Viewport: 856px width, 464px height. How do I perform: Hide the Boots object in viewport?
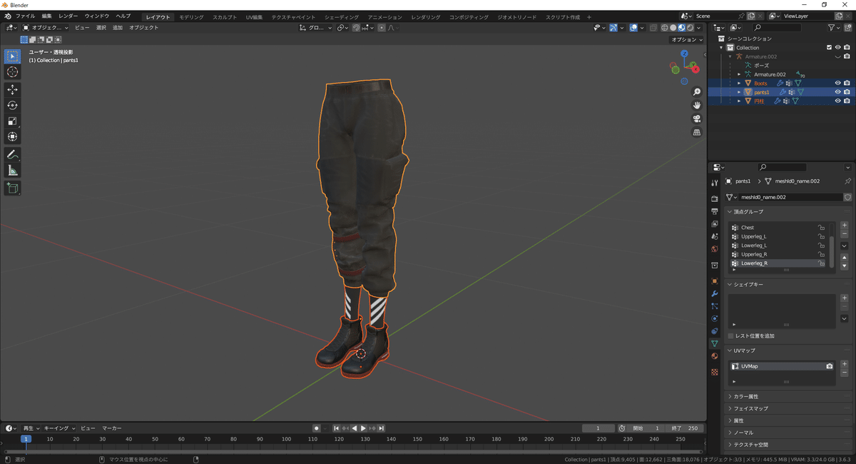pos(837,83)
